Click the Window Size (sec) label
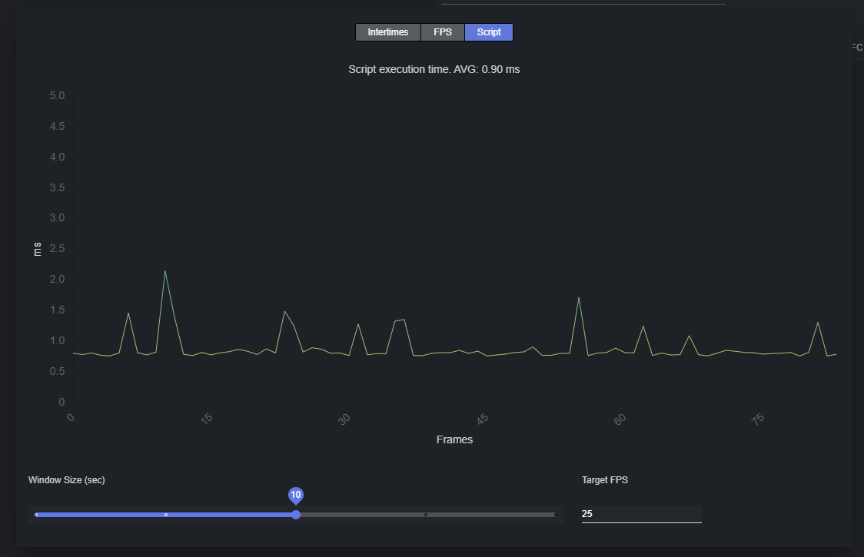Screen dimensions: 864x557 (67, 479)
